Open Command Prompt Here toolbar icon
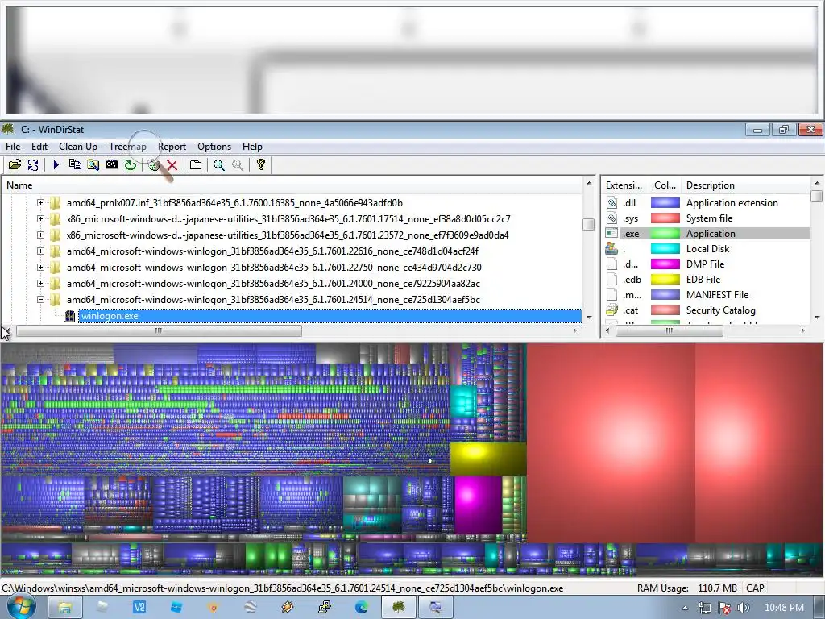The width and height of the screenshot is (825, 619). click(111, 164)
